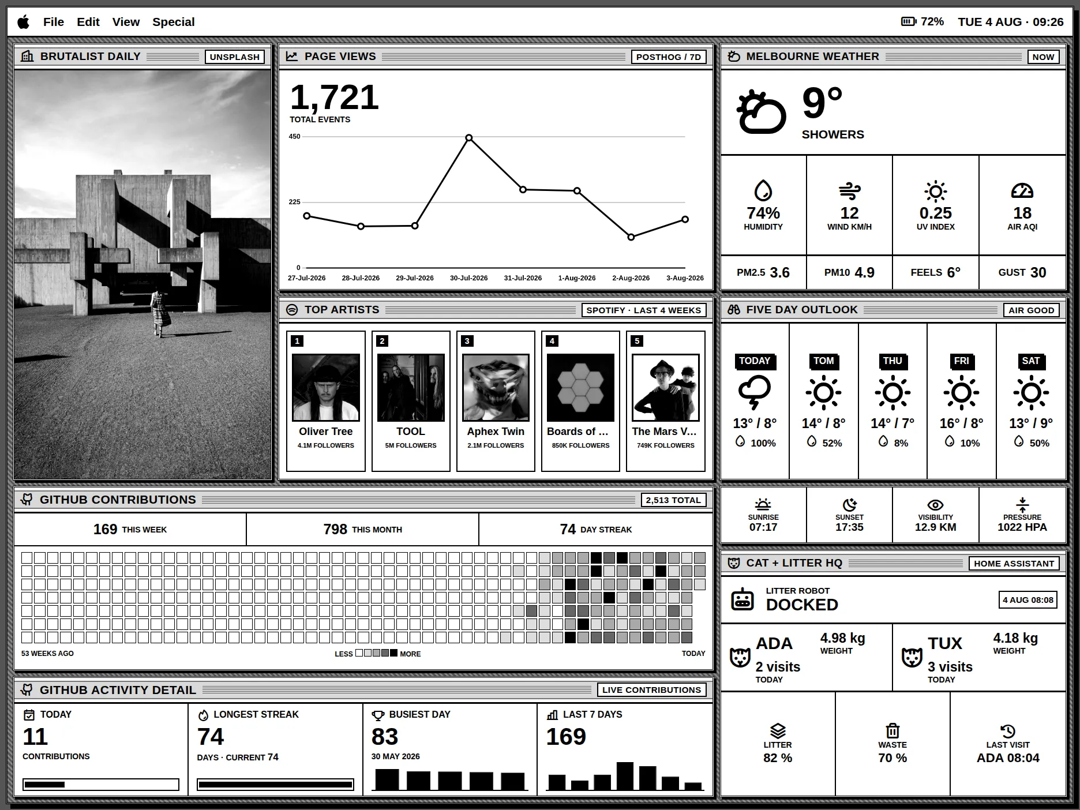
Task: Select the THU forecast day label
Action: pos(892,361)
